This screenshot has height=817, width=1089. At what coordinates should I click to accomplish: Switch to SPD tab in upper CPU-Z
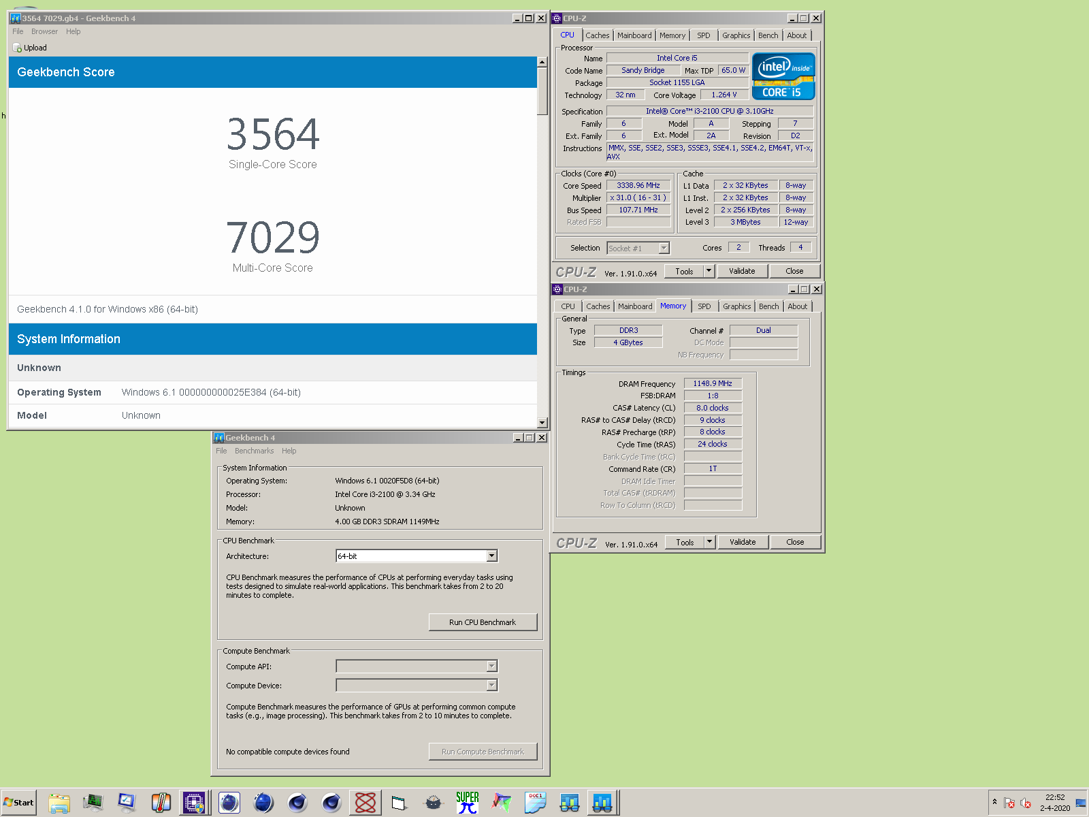click(x=704, y=35)
